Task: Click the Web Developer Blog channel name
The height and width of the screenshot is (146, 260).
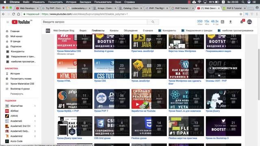Action: pos(64,31)
